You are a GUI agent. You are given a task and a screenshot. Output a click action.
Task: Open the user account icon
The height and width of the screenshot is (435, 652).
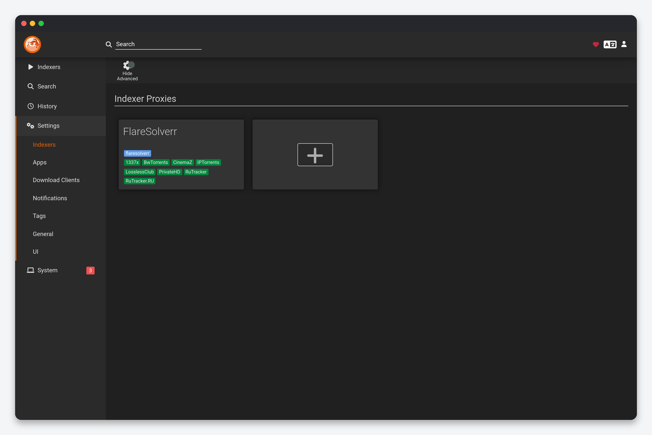[624, 44]
